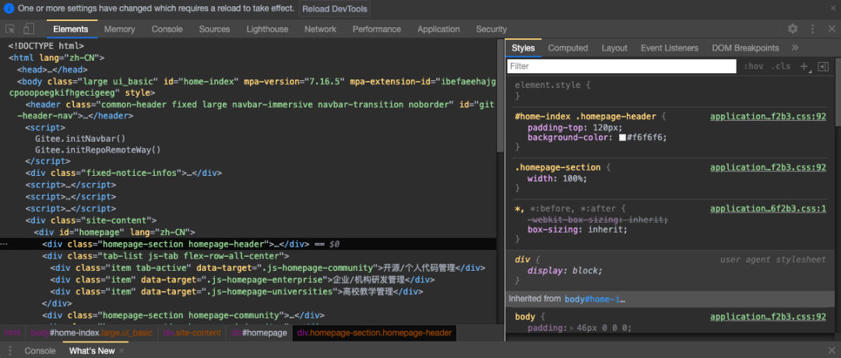Image resolution: width=841 pixels, height=358 pixels.
Task: Show more Styles pane tabs chevron
Action: tap(795, 47)
